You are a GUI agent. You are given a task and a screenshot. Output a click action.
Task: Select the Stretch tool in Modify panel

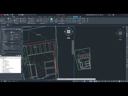coord(74,22)
